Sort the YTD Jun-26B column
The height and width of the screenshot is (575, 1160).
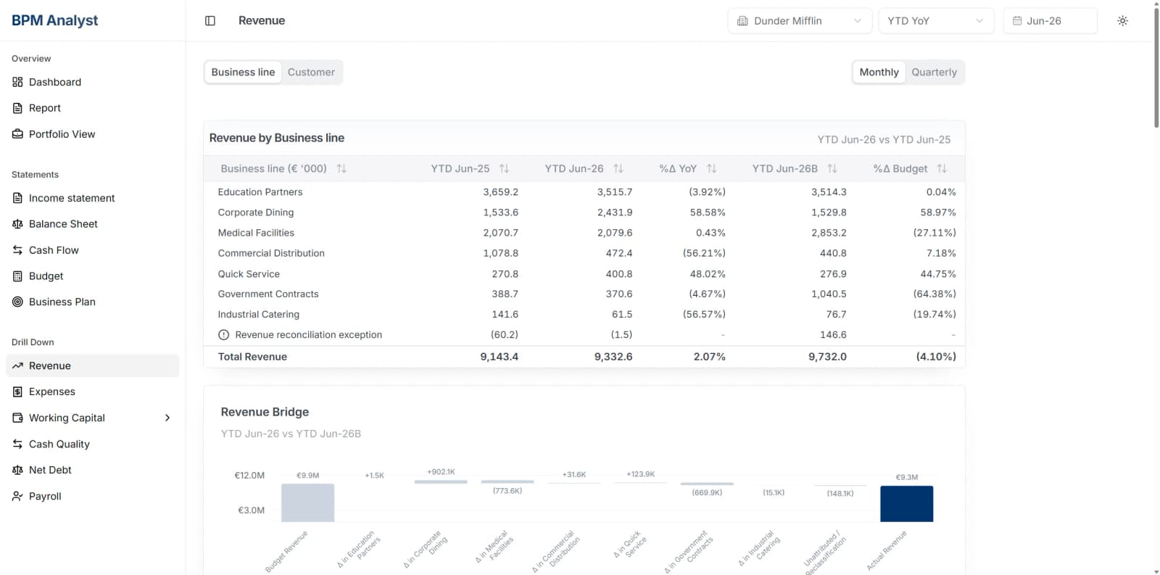pos(832,168)
